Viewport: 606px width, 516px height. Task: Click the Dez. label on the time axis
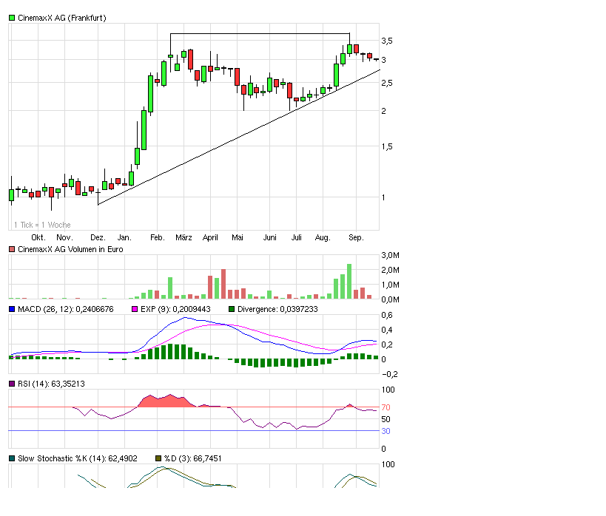pyautogui.click(x=97, y=237)
